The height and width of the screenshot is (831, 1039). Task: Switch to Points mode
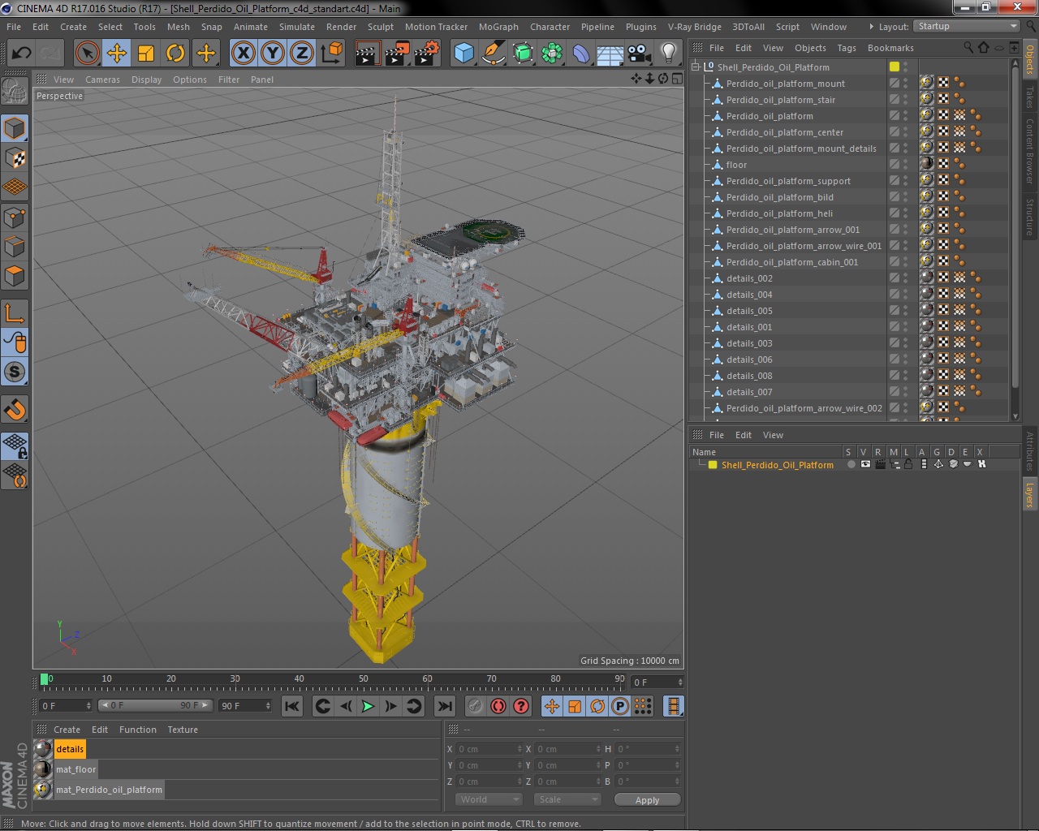[15, 217]
